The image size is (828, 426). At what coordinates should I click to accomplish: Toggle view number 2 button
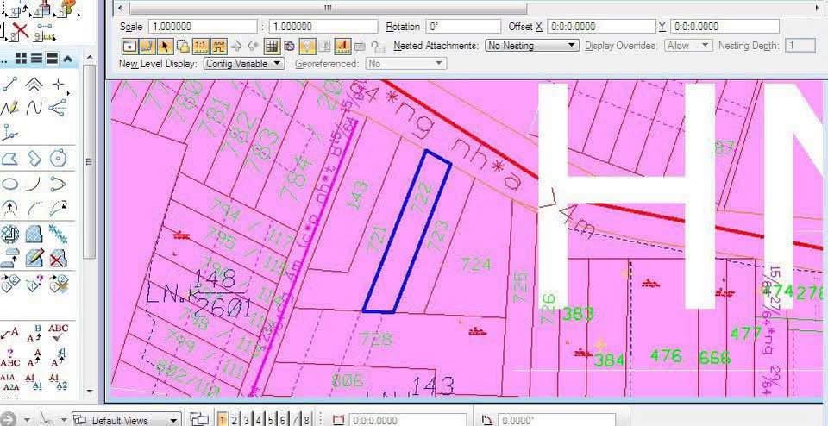235,419
